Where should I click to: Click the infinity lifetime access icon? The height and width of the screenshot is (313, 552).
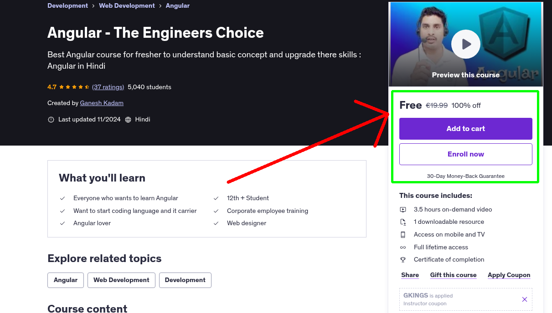click(x=403, y=247)
